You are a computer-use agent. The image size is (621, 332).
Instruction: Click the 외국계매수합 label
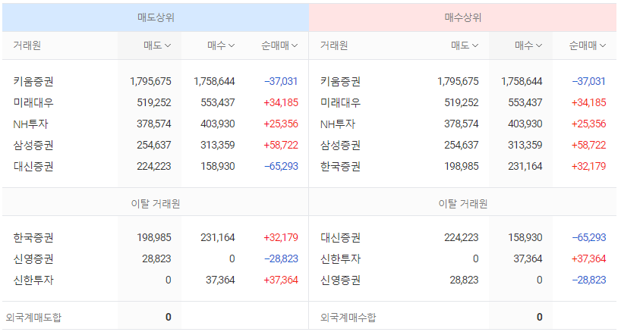pos(348,318)
